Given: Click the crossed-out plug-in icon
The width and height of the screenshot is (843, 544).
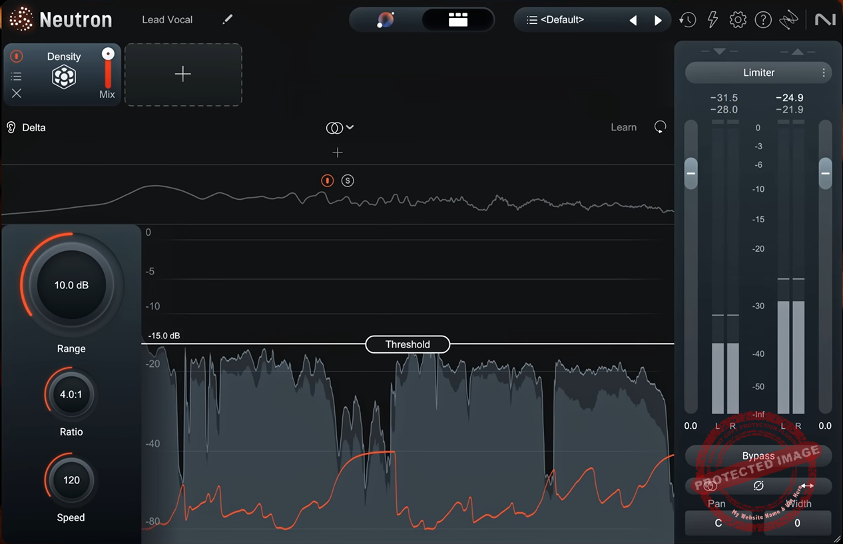Looking at the screenshot, I should pos(788,20).
